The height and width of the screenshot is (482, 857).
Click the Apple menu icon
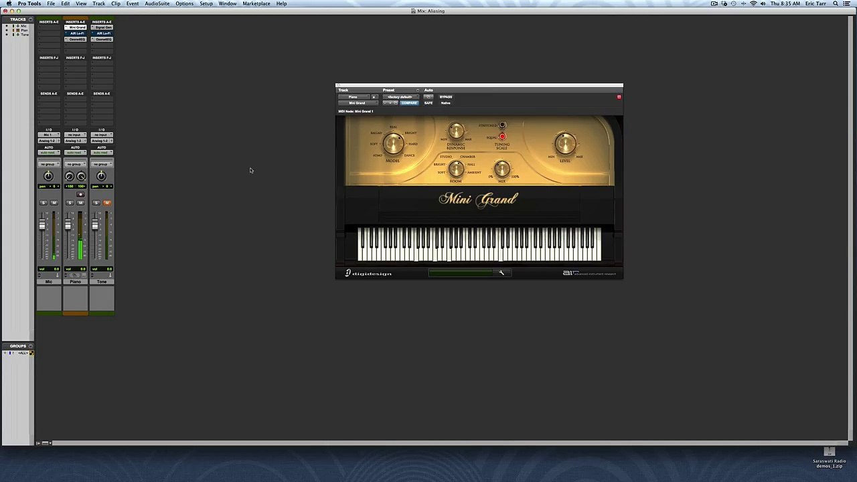(9, 4)
